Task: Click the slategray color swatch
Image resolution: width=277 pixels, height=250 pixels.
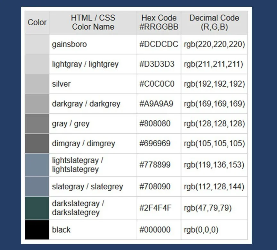Action: coord(37,187)
